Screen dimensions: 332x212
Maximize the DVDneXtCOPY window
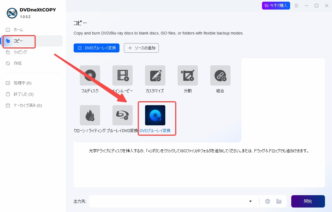(x=317, y=6)
